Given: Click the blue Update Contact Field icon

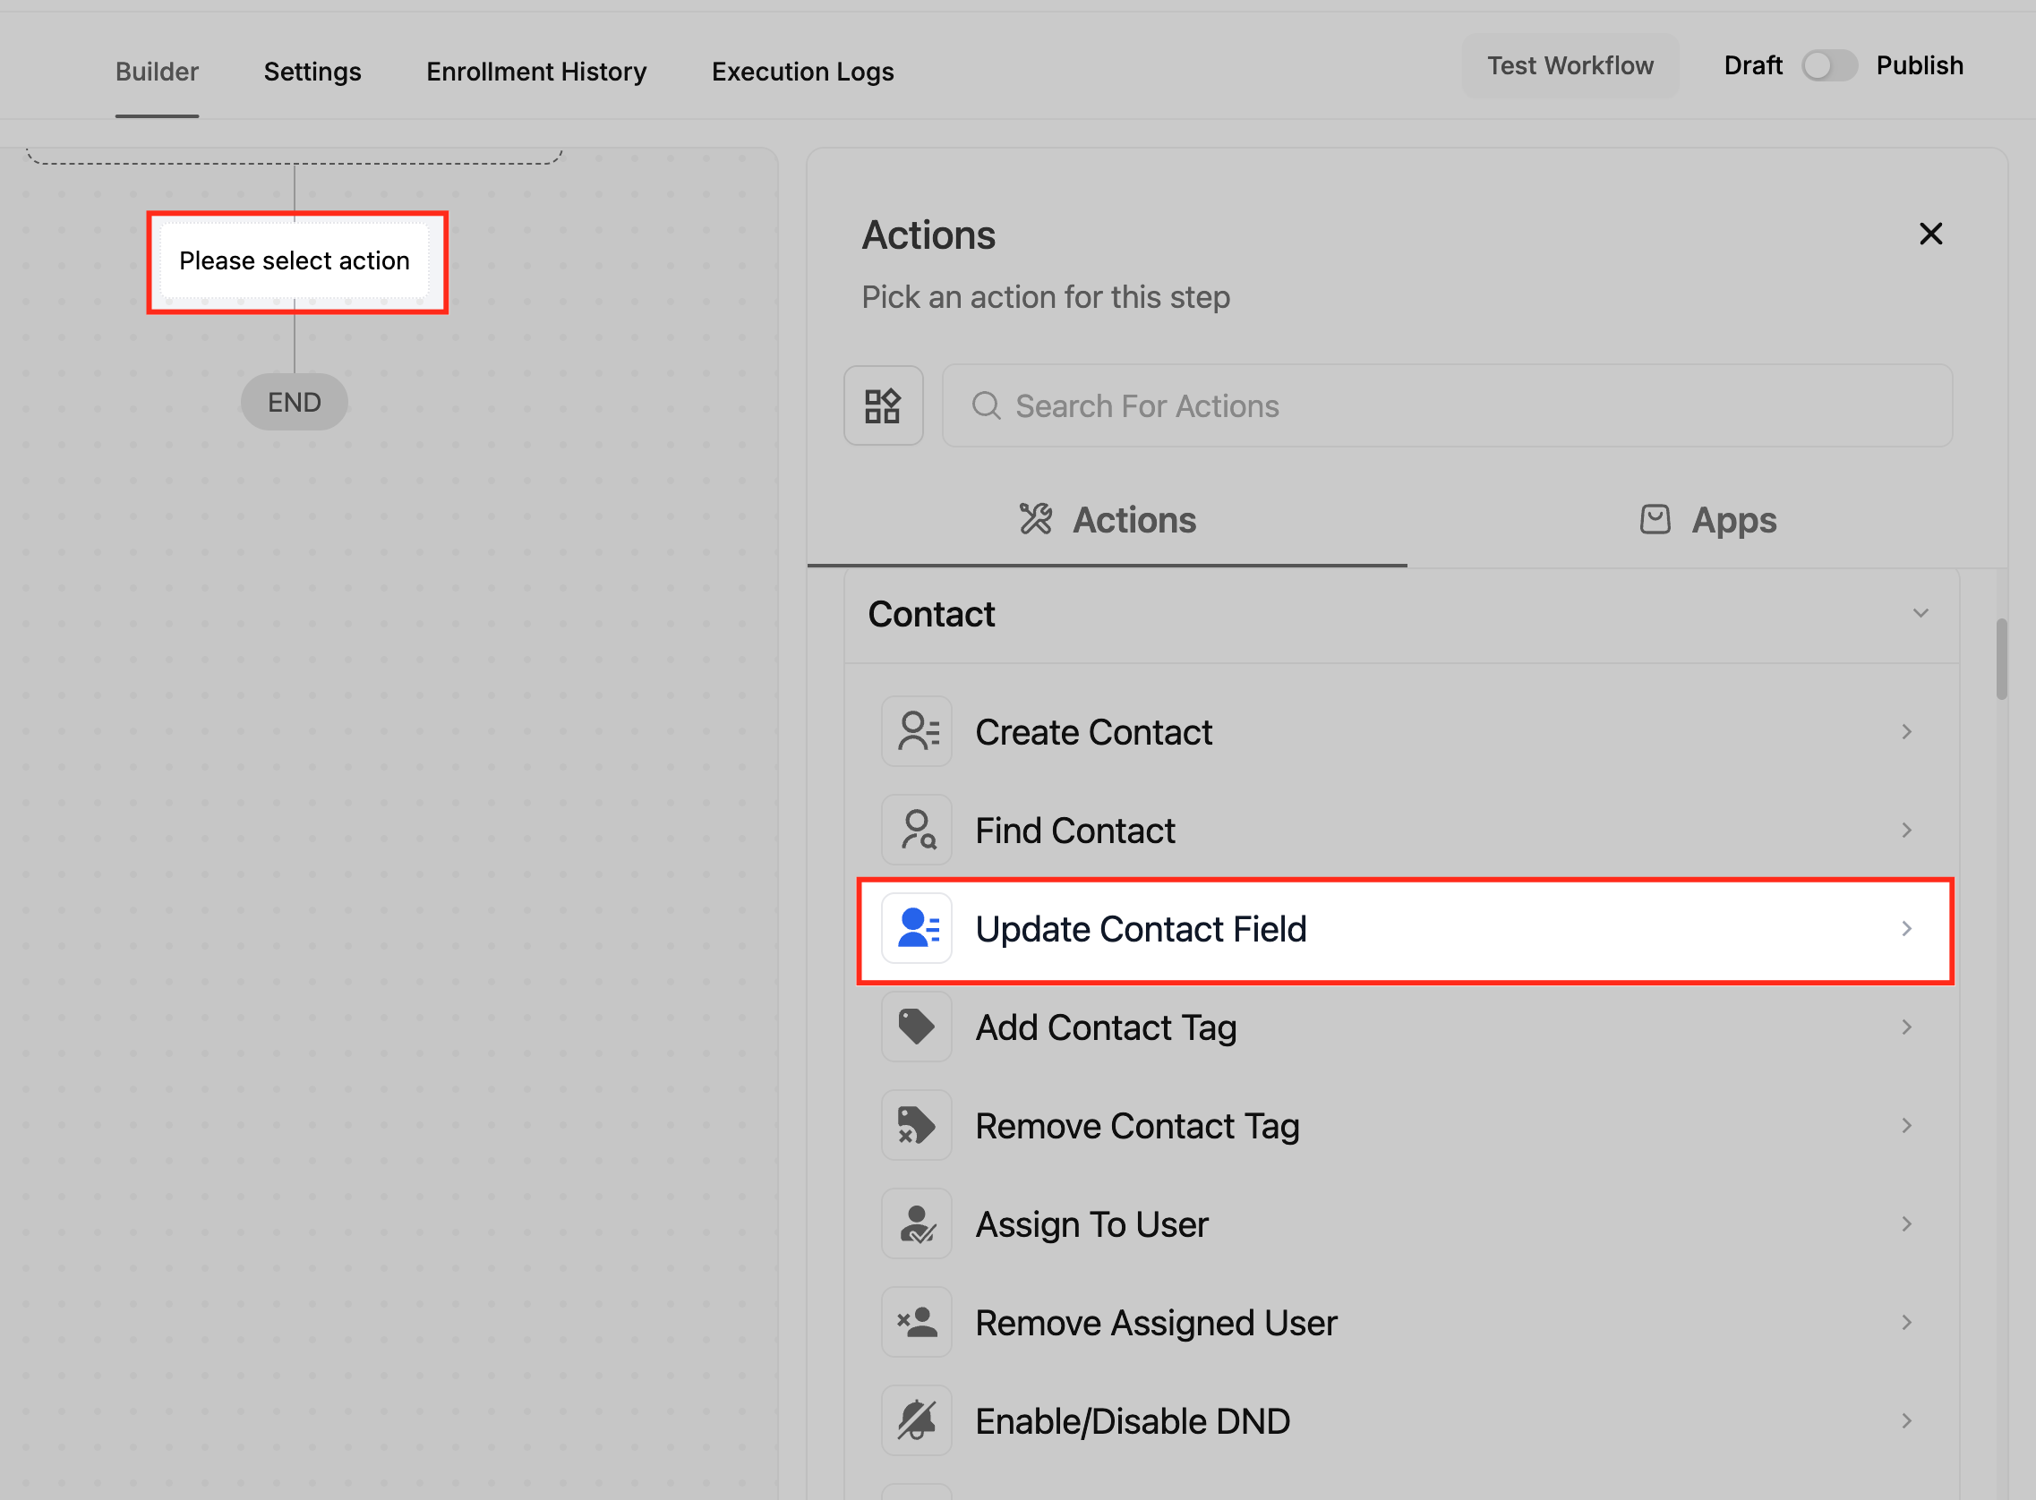Looking at the screenshot, I should point(916,928).
